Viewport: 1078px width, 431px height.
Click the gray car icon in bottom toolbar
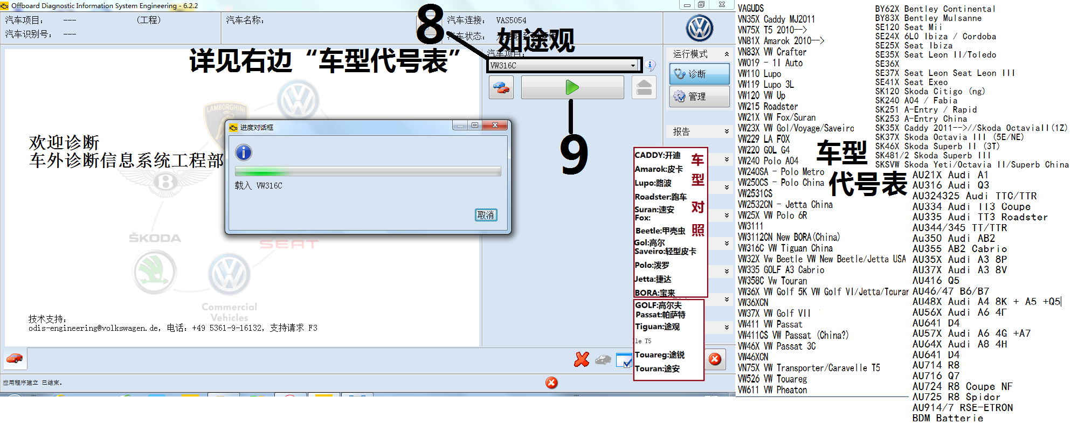click(603, 359)
